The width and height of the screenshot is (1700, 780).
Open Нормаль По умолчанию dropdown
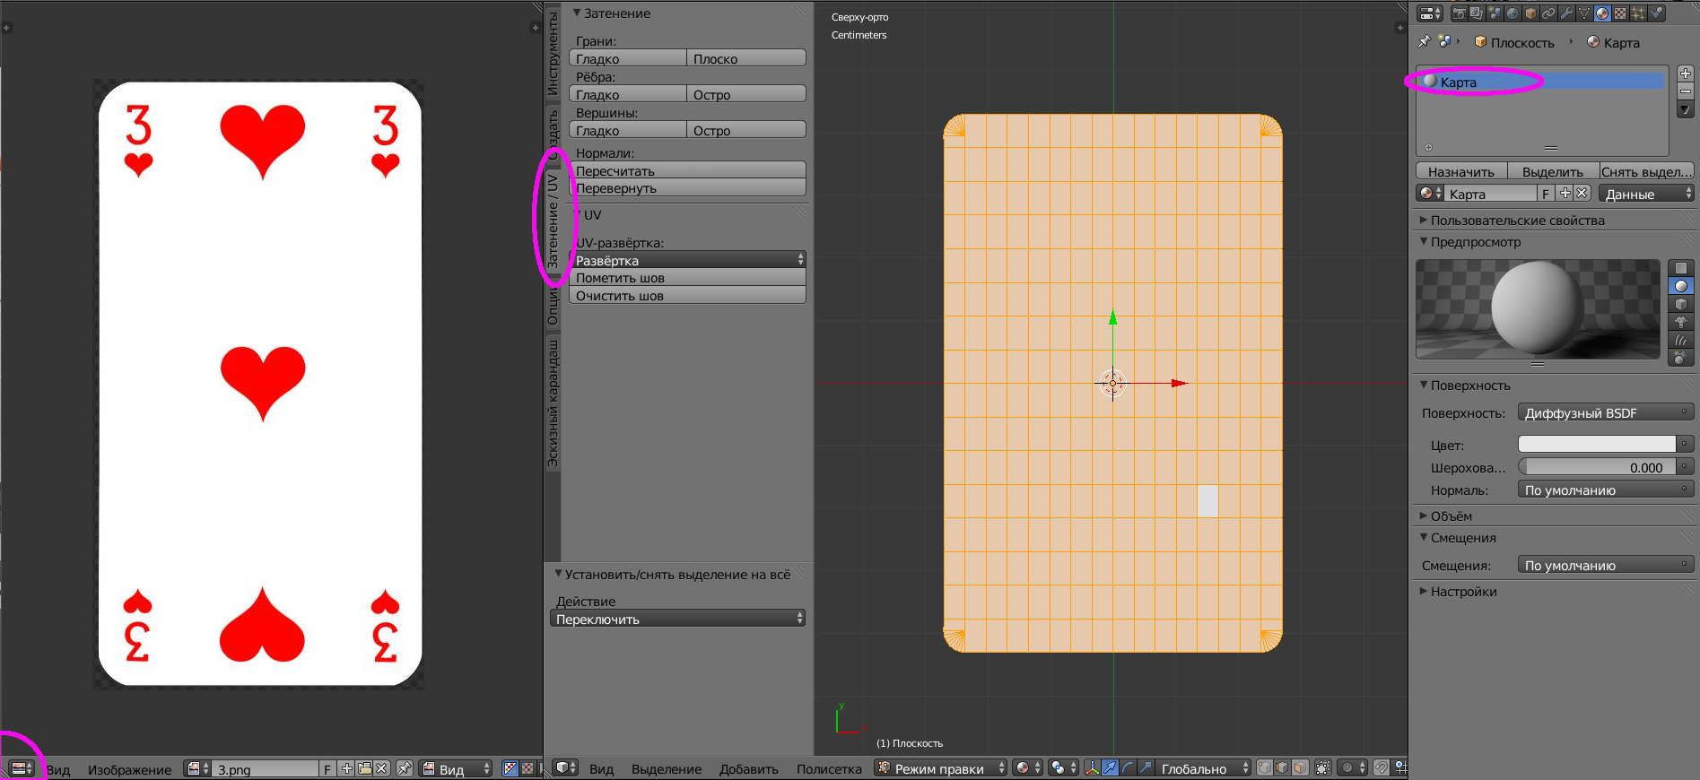click(1605, 490)
